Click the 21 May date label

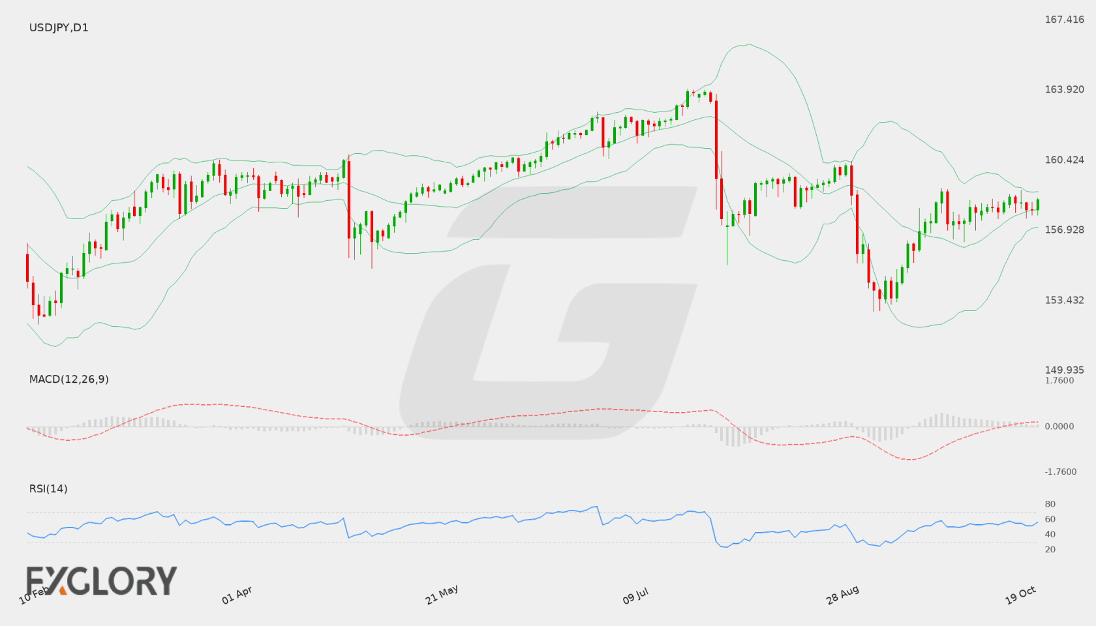[x=442, y=594]
